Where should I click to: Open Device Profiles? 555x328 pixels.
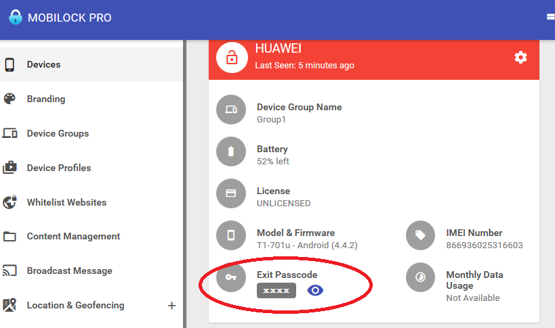91,168
